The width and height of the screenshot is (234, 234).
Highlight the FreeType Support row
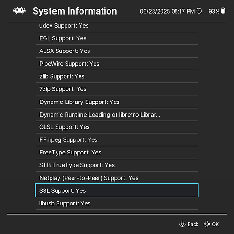coord(117,153)
